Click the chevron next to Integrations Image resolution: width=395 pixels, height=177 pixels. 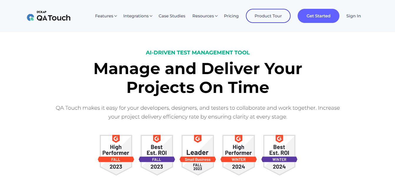(x=151, y=16)
